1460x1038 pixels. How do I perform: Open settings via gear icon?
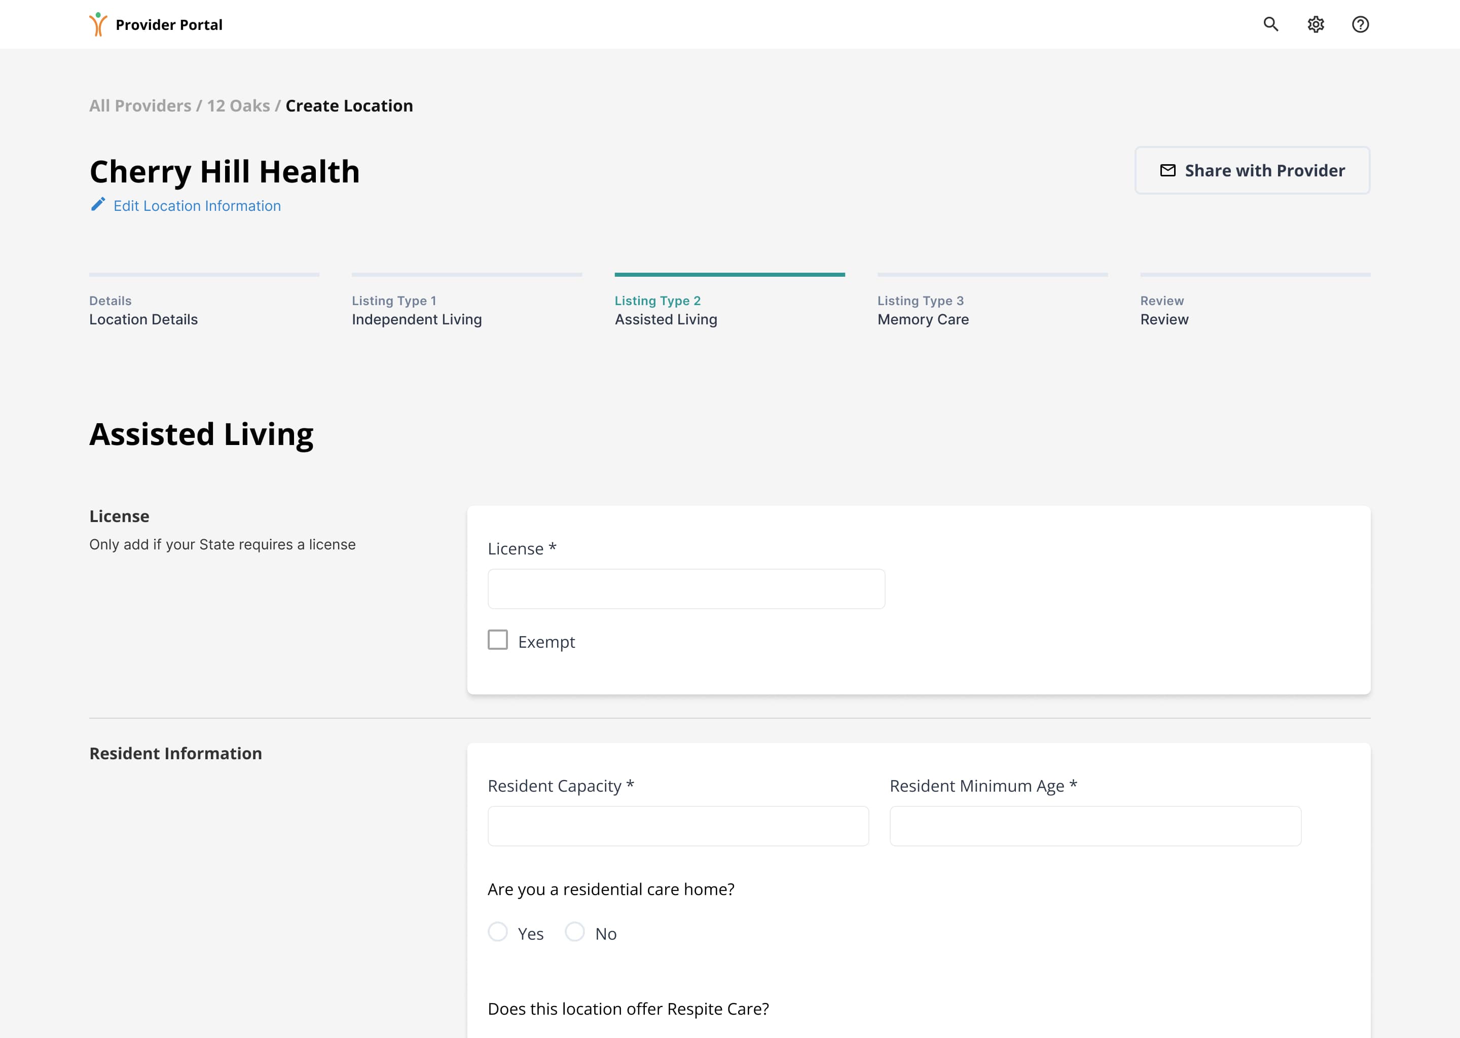1315,24
